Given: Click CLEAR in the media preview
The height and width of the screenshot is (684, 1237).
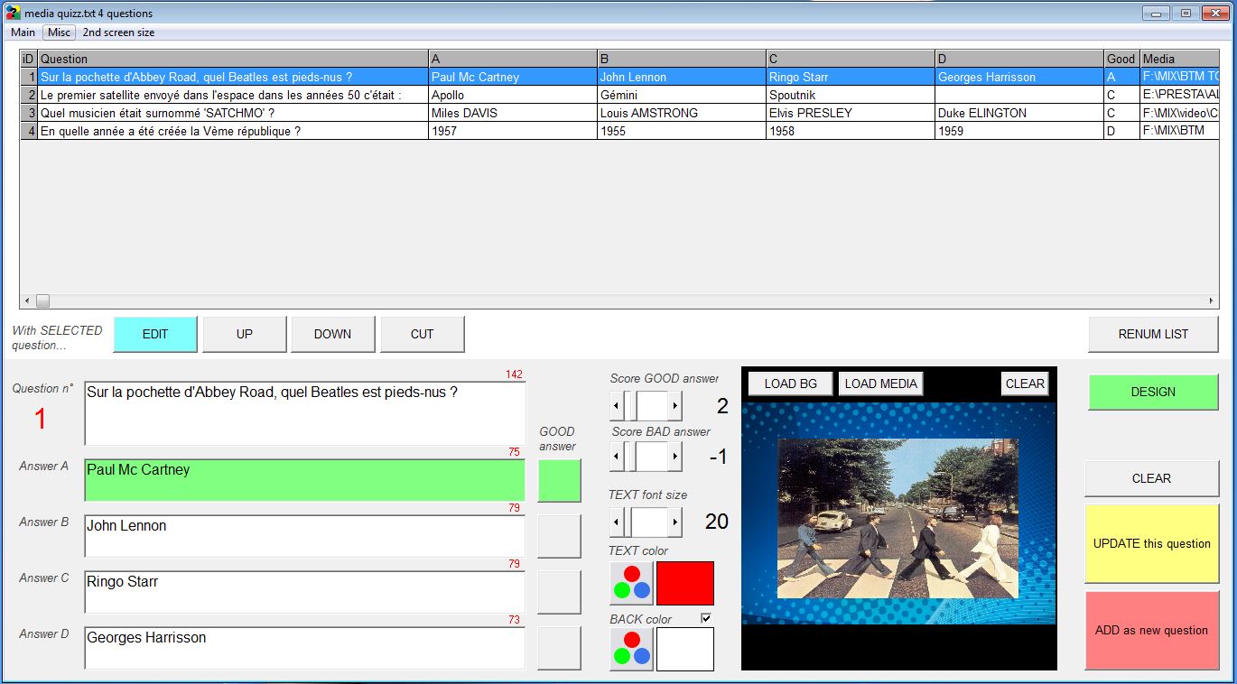Looking at the screenshot, I should pyautogui.click(x=1025, y=384).
